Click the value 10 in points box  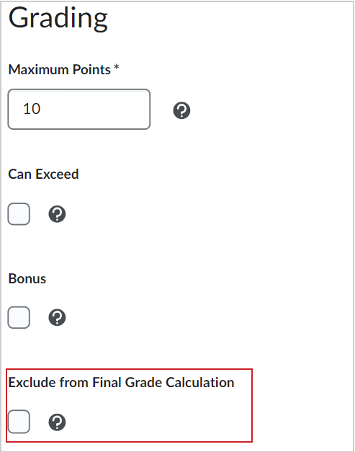pos(32,109)
